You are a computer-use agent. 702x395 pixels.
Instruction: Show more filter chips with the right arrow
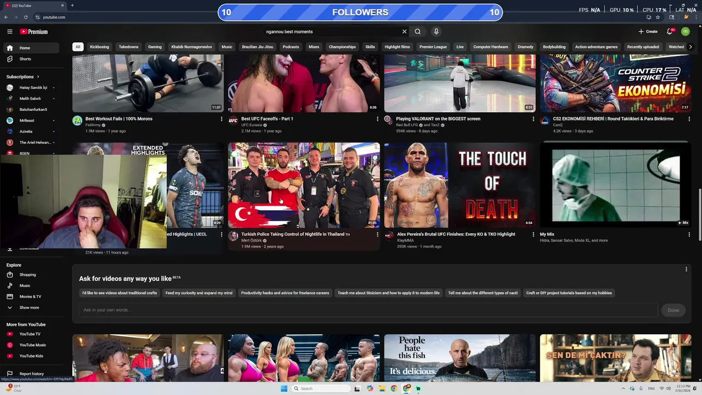pos(690,47)
